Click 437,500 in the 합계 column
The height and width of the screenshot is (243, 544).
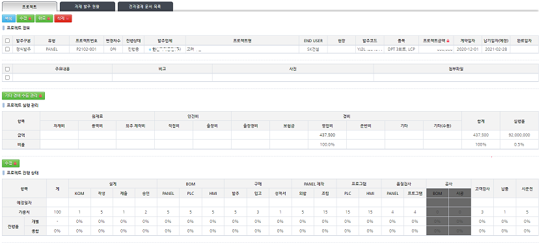tap(481, 135)
